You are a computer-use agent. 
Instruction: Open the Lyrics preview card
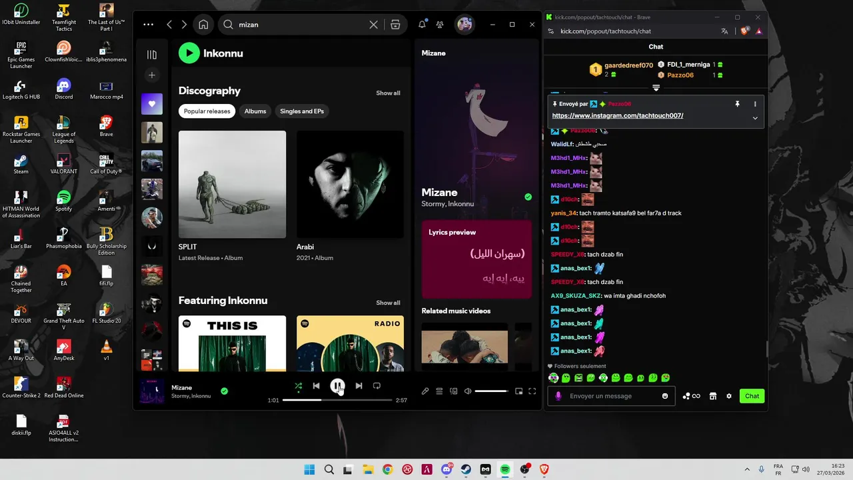pyautogui.click(x=476, y=259)
